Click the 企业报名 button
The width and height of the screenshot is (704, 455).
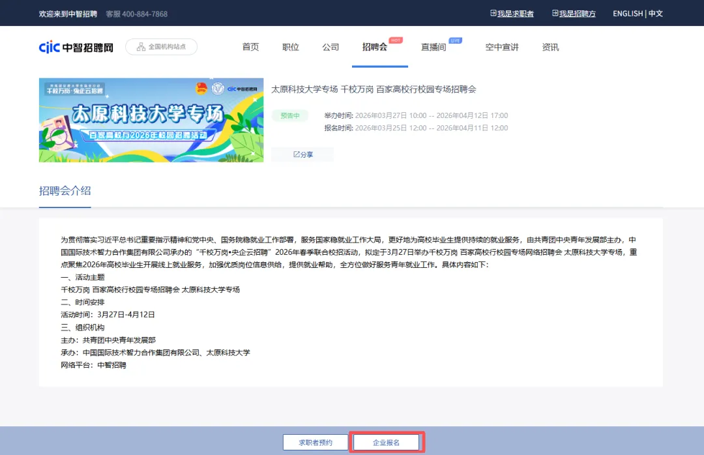click(x=386, y=443)
